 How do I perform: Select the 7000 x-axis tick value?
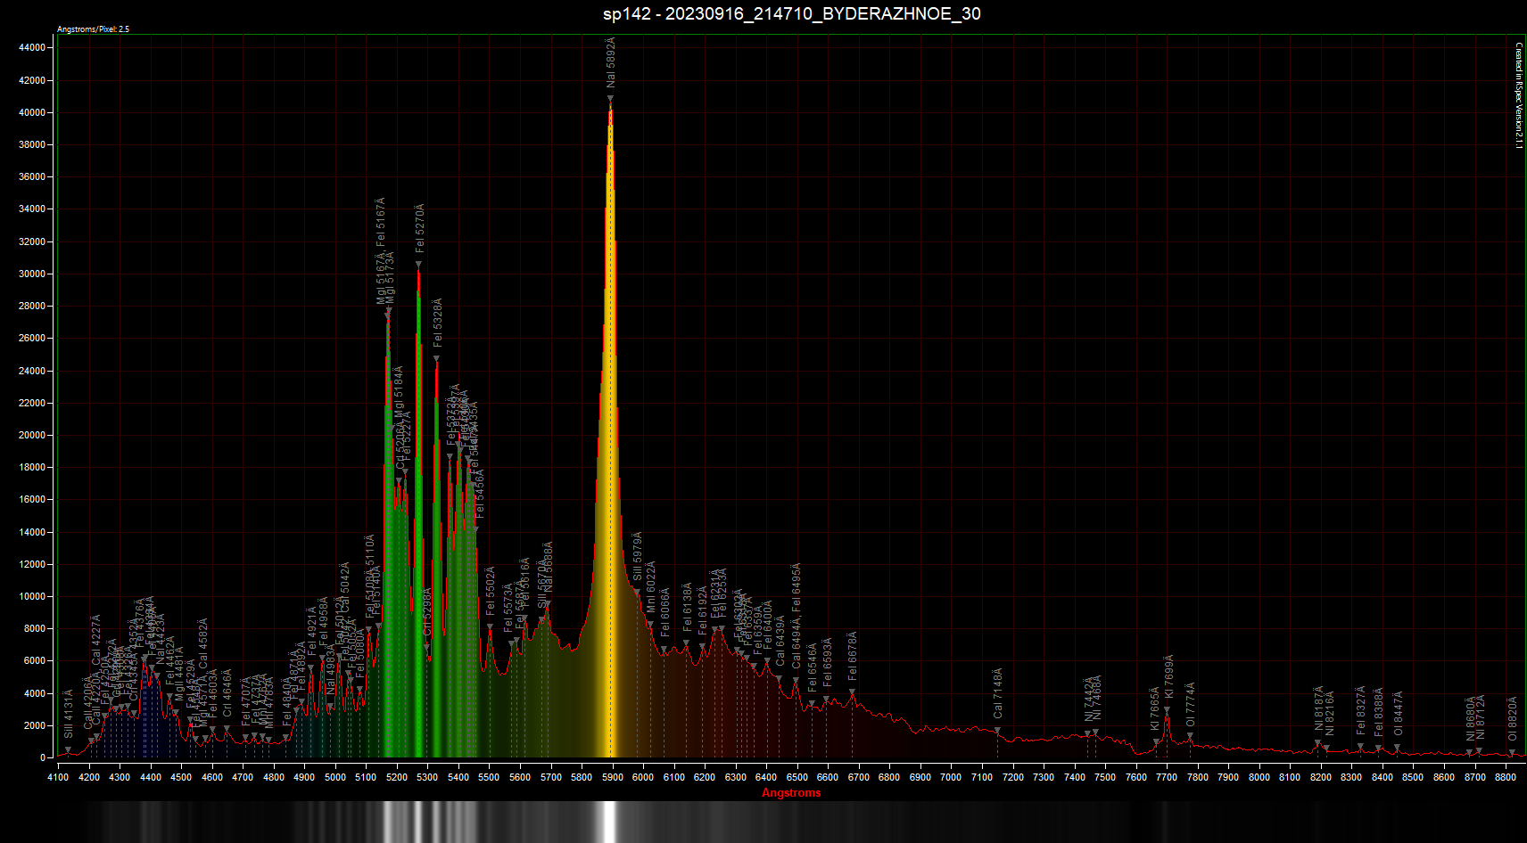(x=952, y=778)
